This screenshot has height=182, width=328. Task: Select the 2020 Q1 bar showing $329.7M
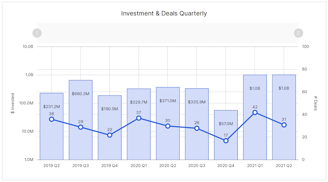[139, 124]
